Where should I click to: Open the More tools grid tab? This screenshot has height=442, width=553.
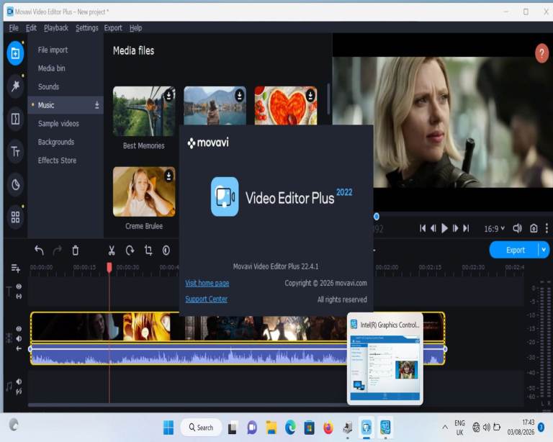(x=15, y=217)
